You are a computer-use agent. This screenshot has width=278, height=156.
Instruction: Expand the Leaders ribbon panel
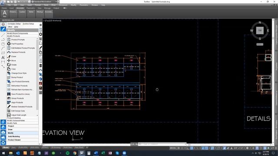coord(22,13)
